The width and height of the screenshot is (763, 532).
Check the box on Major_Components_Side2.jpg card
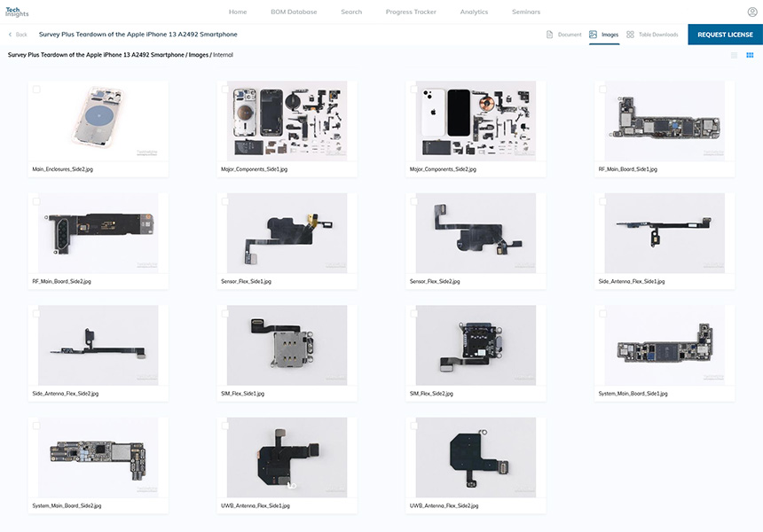(413, 90)
